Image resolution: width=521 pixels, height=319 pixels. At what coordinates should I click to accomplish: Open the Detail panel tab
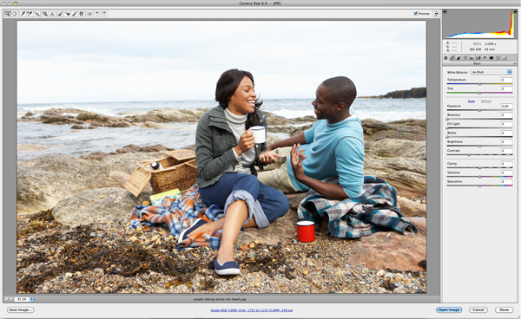(x=458, y=58)
